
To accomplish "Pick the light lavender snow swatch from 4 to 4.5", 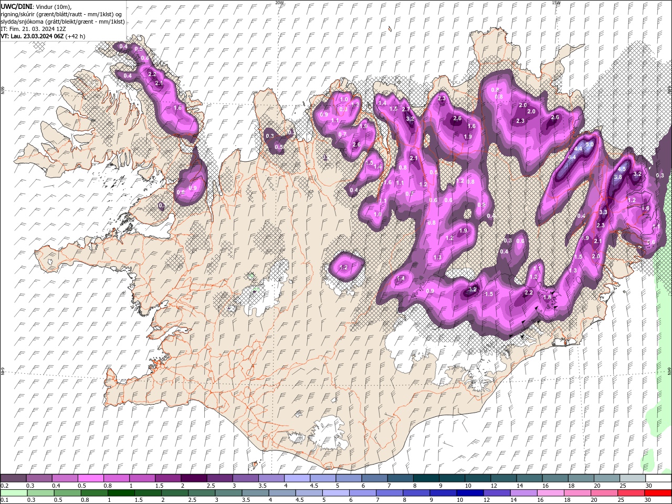I will click(297, 478).
